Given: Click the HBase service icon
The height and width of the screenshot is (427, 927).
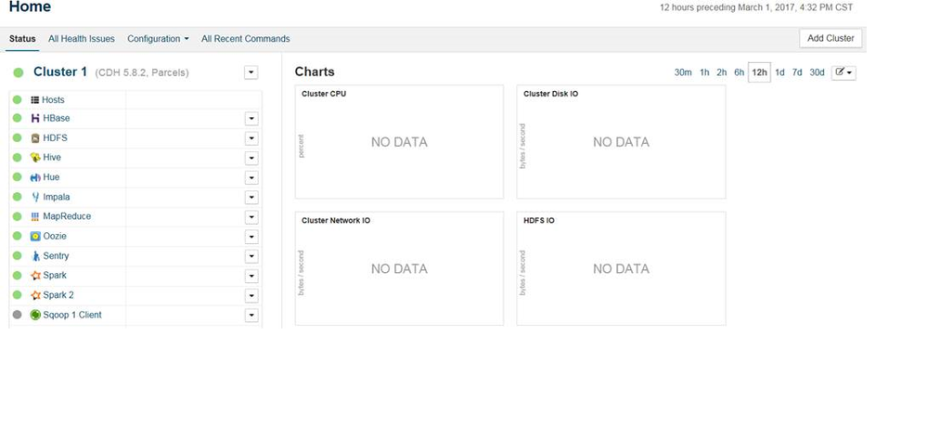Looking at the screenshot, I should (35, 118).
